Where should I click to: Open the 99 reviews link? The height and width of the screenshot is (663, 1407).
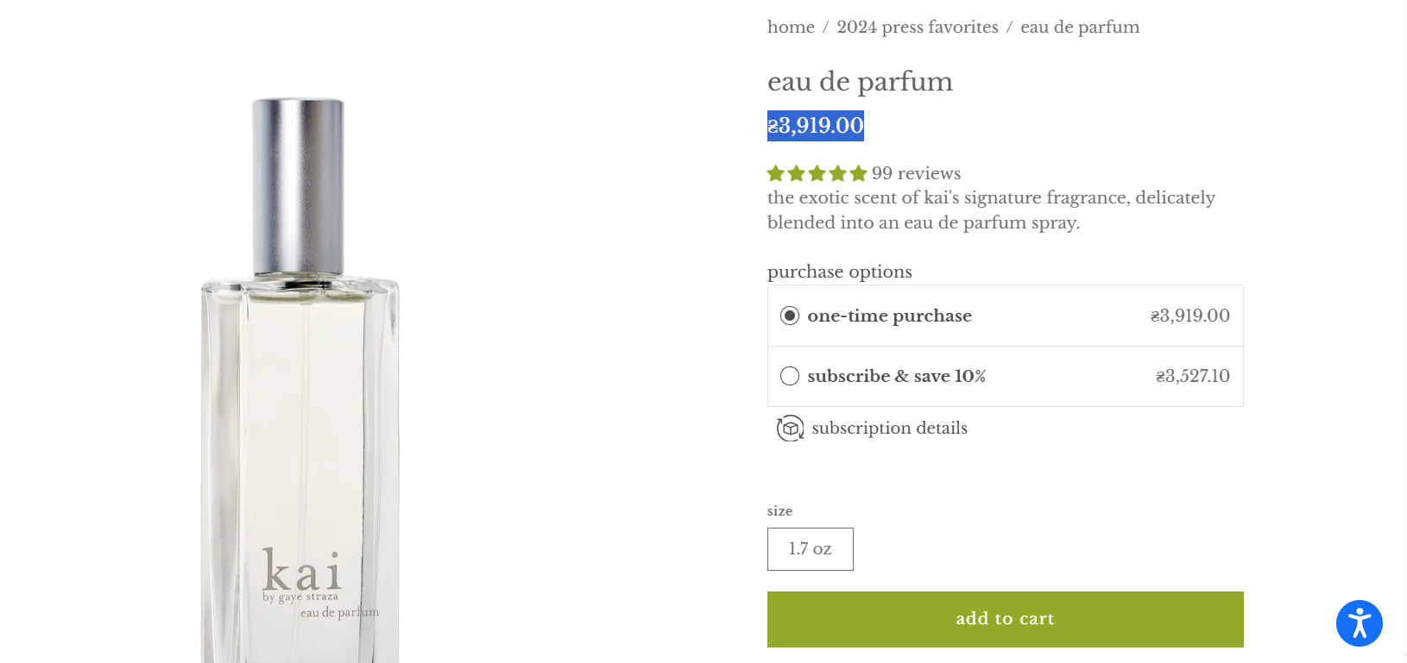(916, 173)
